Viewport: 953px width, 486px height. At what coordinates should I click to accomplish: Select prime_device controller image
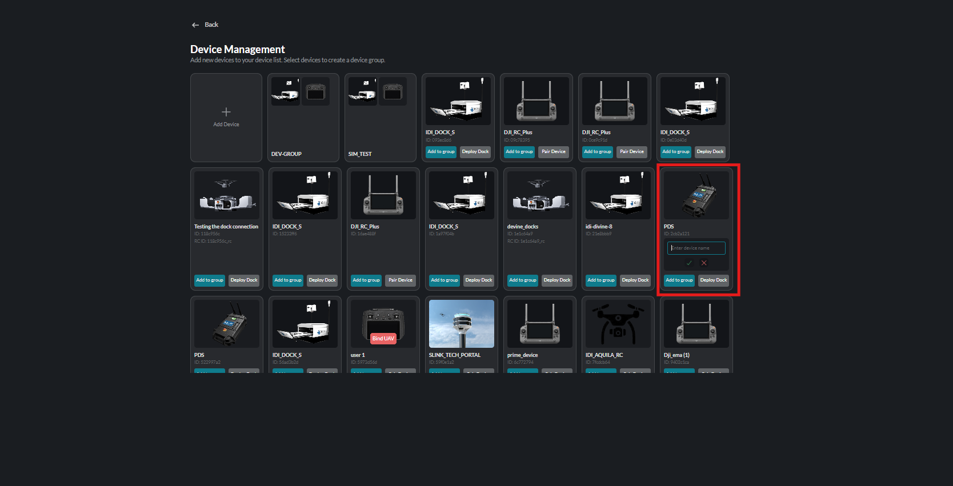point(540,324)
